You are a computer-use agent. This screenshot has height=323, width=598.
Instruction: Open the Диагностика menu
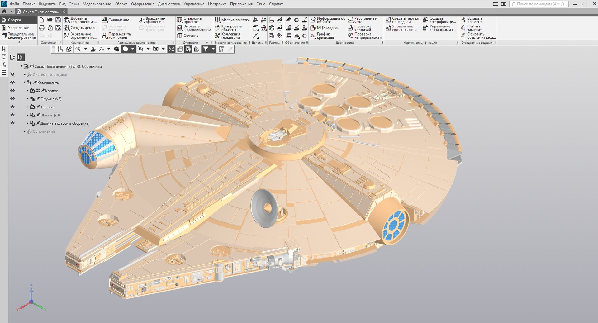pyautogui.click(x=169, y=4)
